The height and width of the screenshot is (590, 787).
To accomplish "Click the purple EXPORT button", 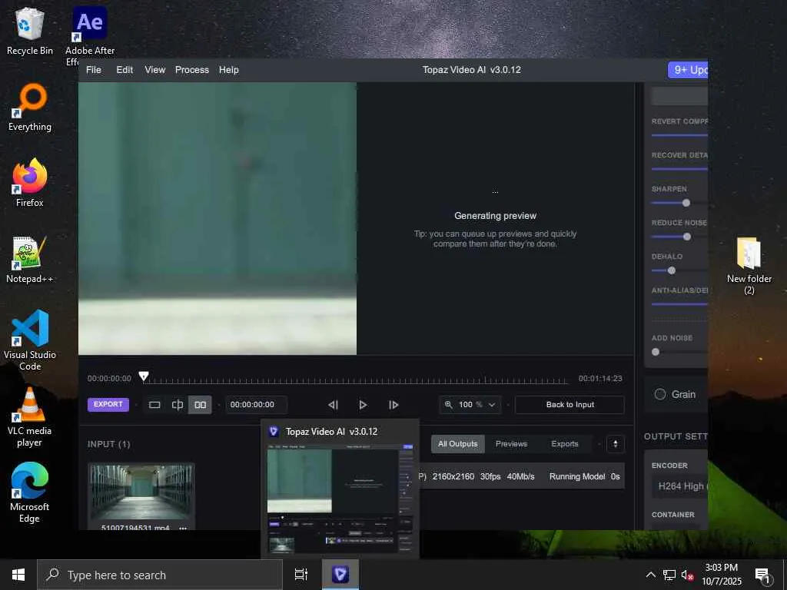I will [108, 404].
